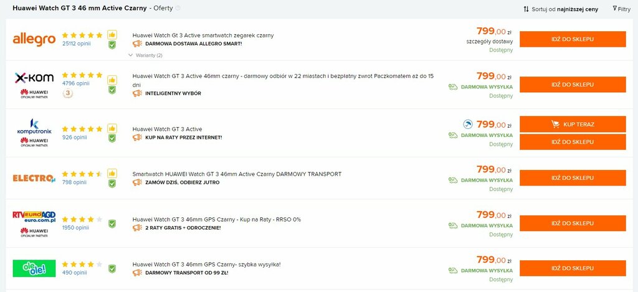
Task: Click IDŹ DO SKLEPU for the Allegro offer
Action: [573, 39]
